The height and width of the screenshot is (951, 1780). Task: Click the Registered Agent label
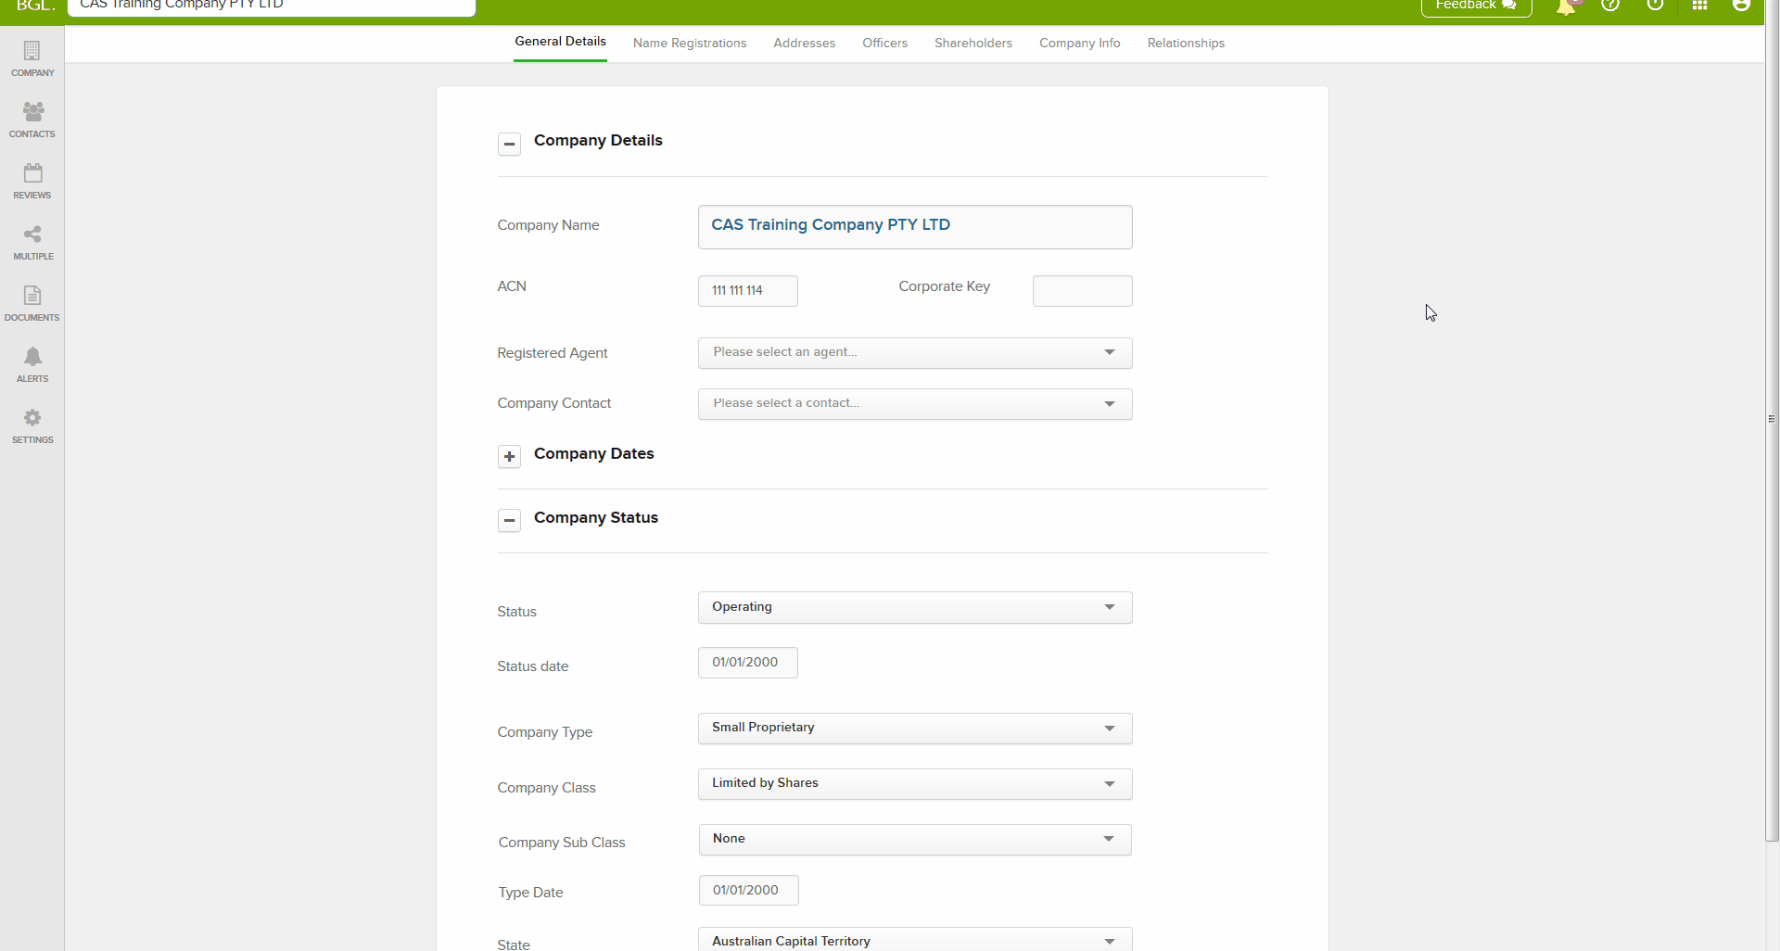click(553, 353)
